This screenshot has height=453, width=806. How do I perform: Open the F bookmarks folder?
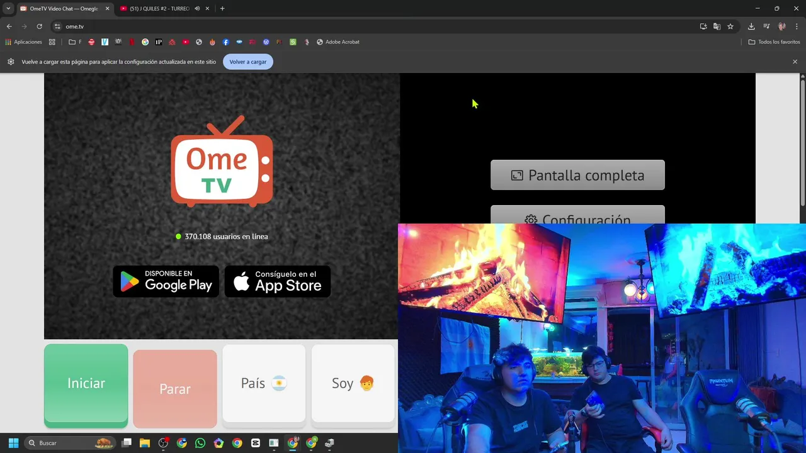coord(75,42)
